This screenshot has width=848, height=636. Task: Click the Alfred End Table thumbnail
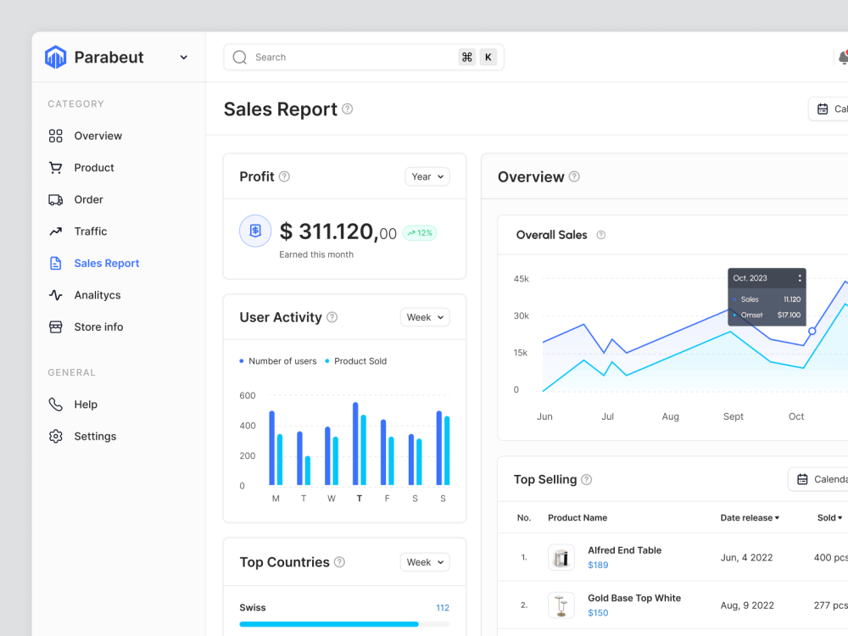coord(561,558)
